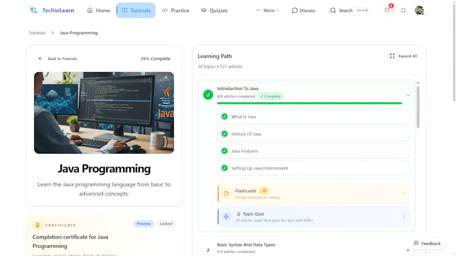
Task: Click the topic number 2 circle
Action: click(208, 250)
